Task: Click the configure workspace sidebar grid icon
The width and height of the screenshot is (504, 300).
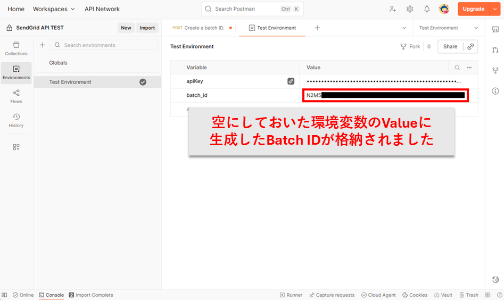Action: pos(16,147)
